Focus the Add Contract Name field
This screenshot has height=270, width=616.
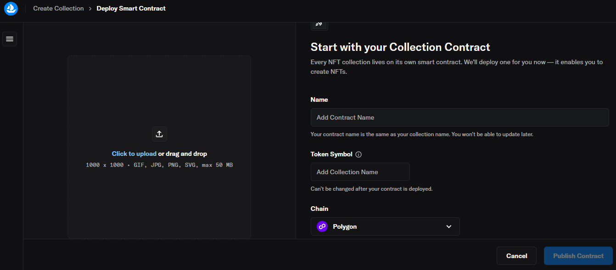[459, 117]
